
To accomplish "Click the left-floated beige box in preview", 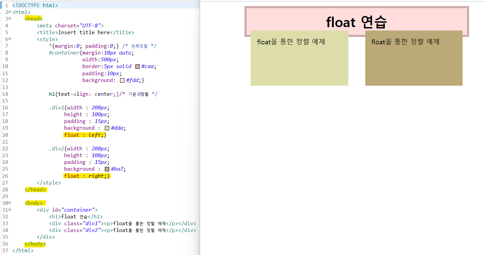I will (x=299, y=58).
